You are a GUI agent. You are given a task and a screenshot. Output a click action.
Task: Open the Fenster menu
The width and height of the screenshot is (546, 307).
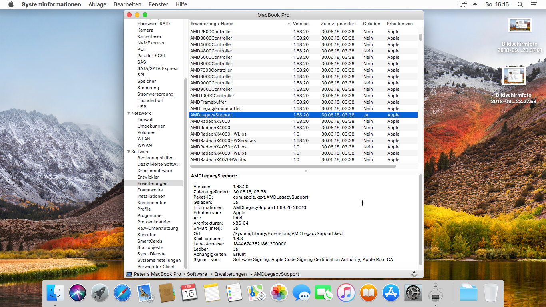tap(158, 4)
